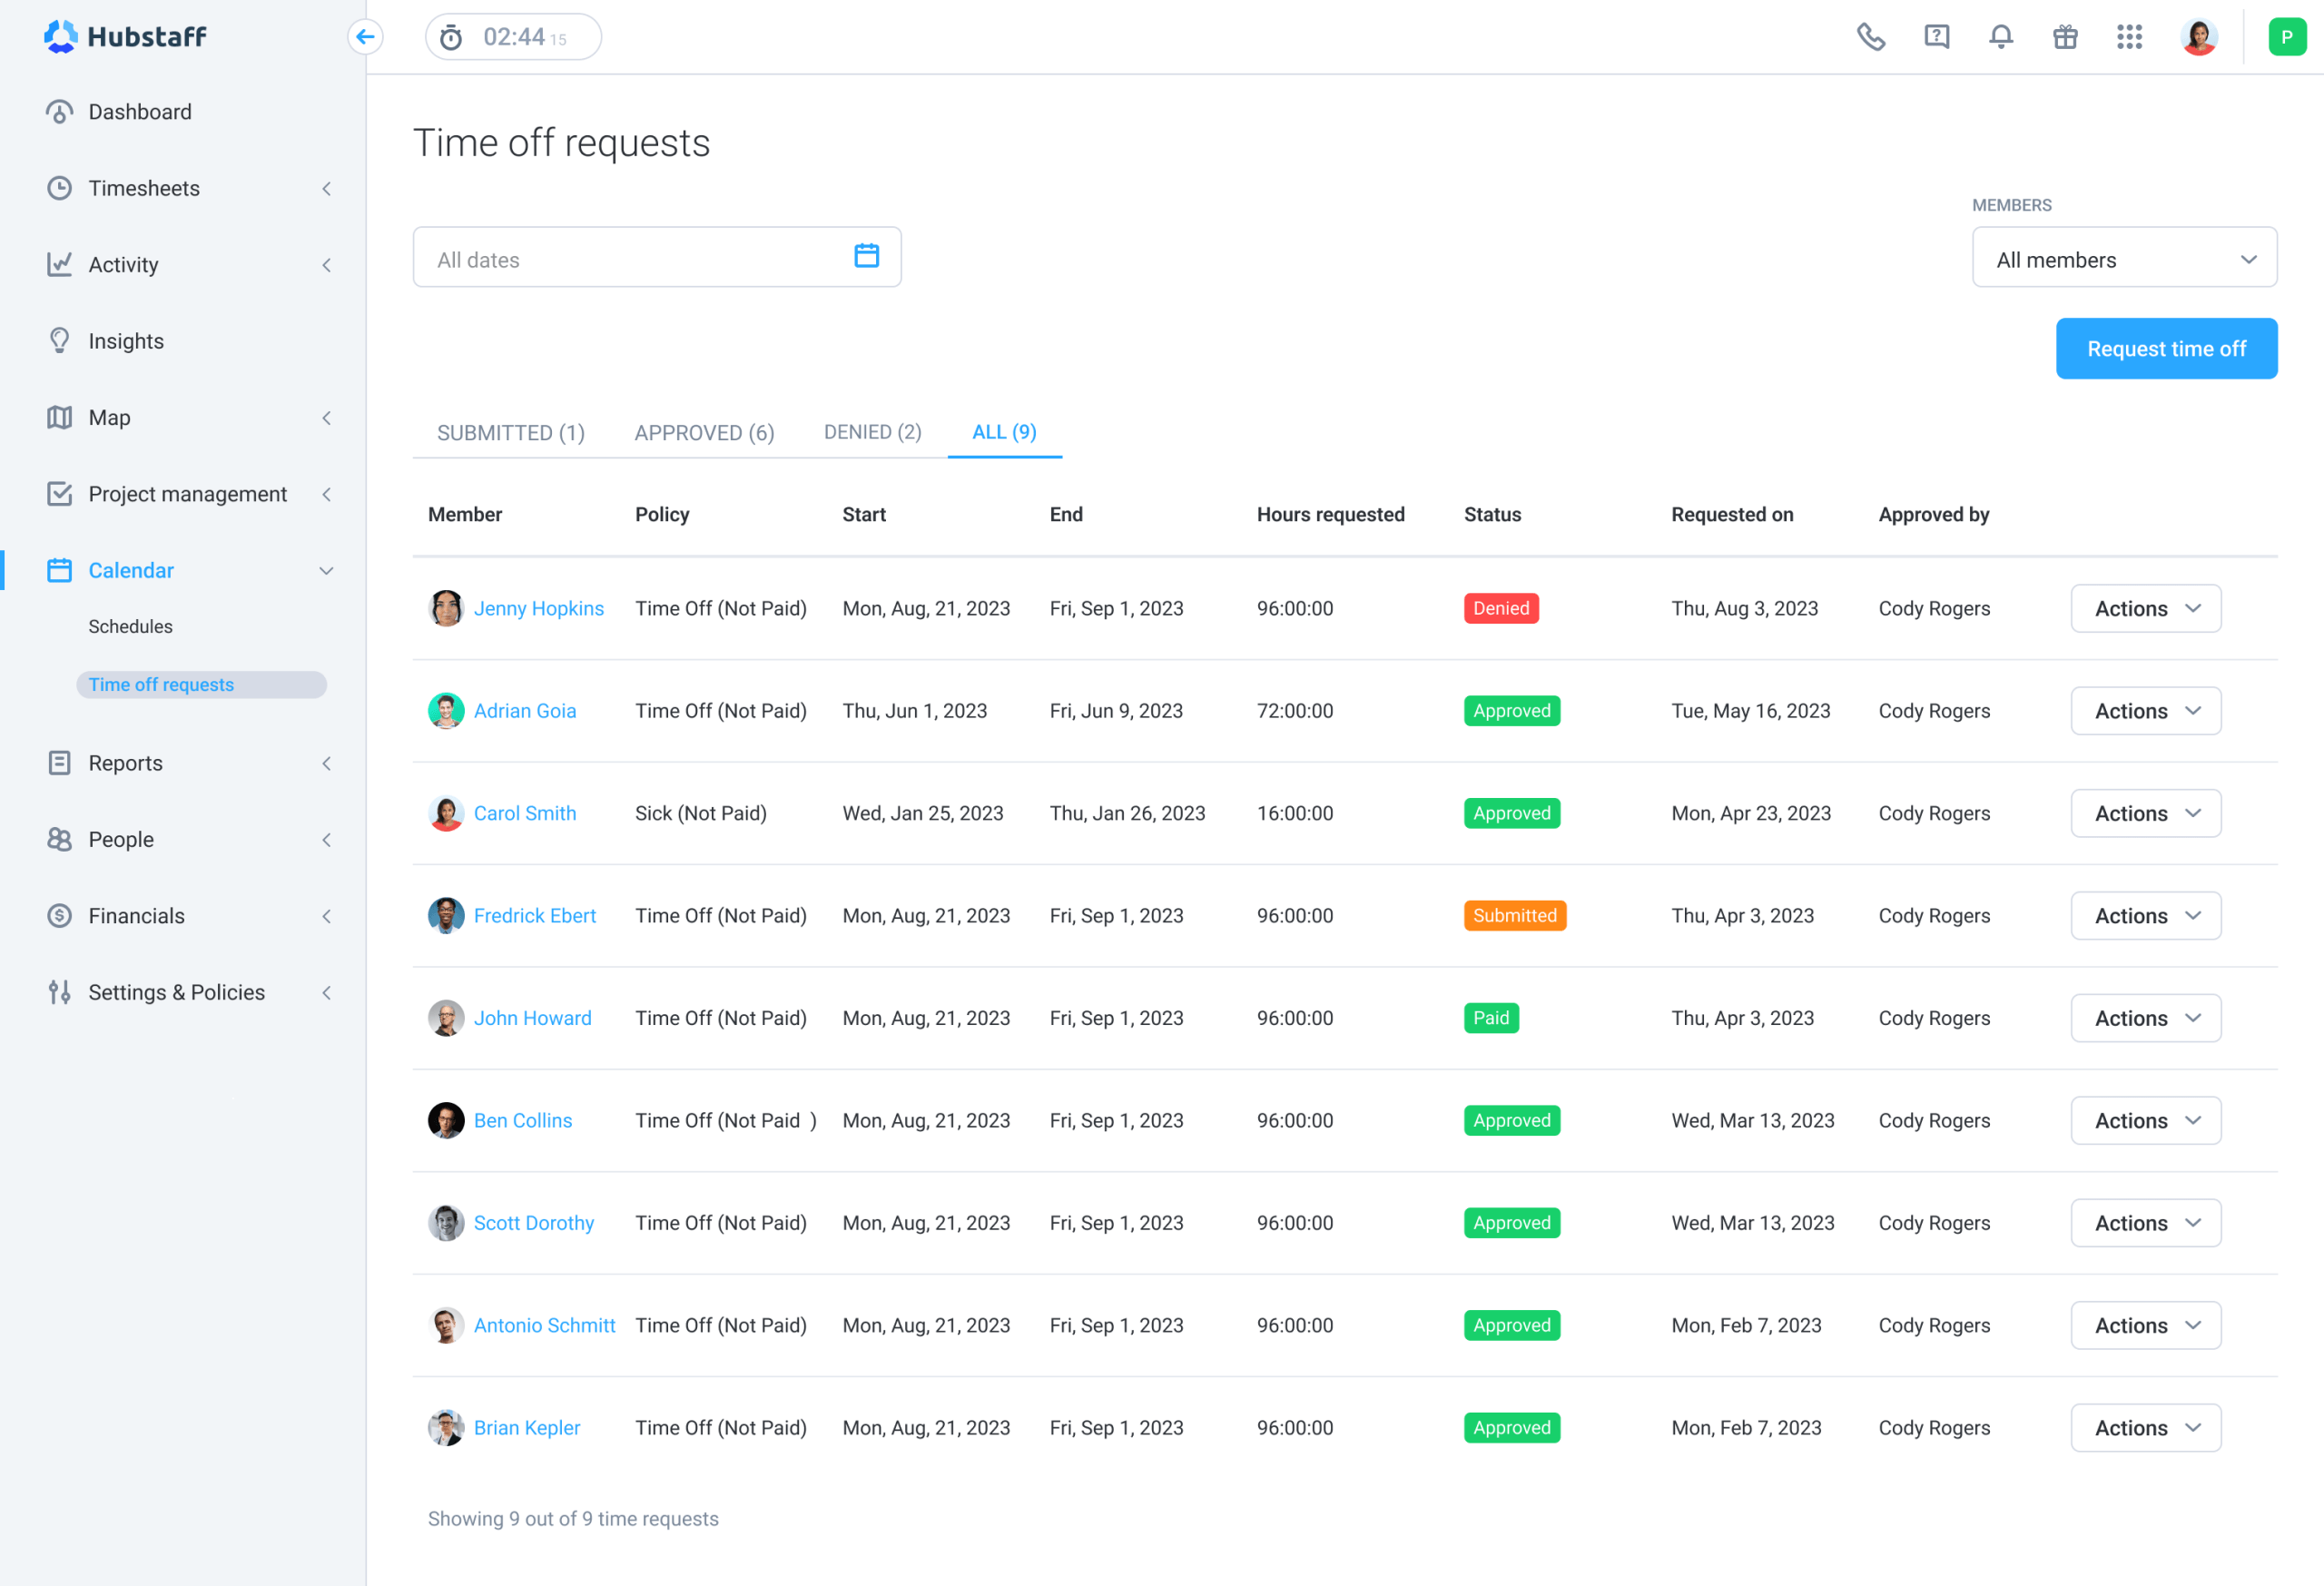
Task: Click the Hubstaff logo icon
Action: (x=58, y=34)
